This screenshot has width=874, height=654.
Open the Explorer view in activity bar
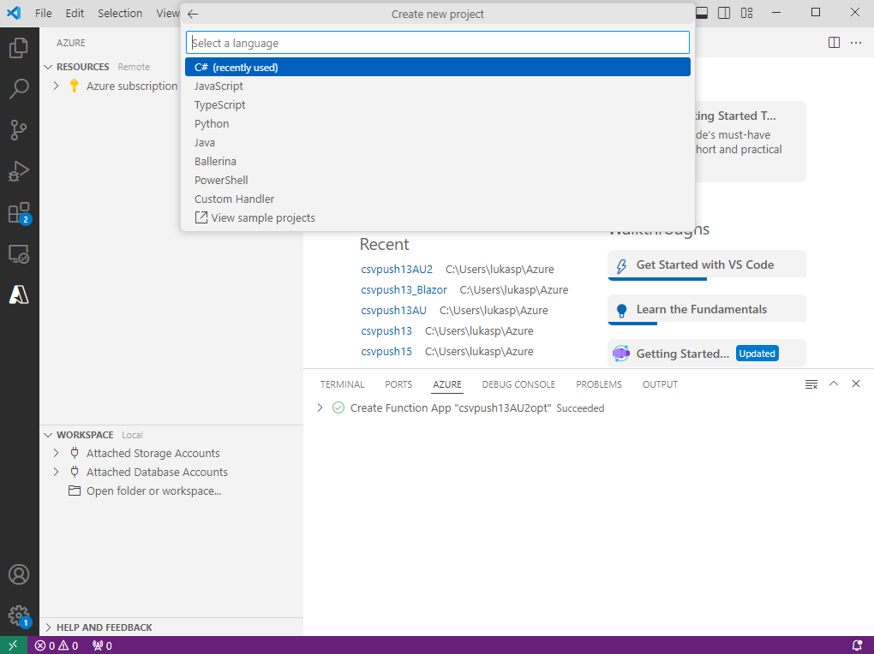pos(19,48)
